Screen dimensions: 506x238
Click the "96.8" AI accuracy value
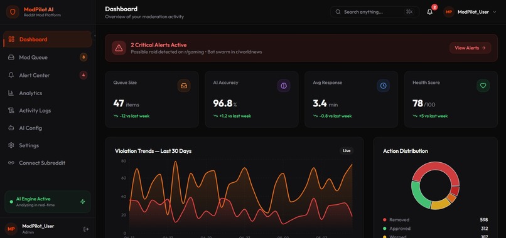[223, 103]
